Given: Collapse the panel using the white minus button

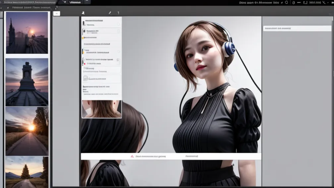Looking at the screenshot, I should [x=56, y=13].
